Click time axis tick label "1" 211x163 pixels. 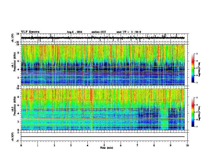tap(38, 145)
